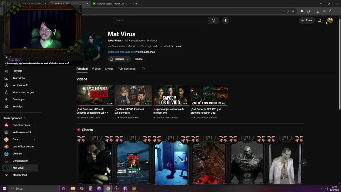The height and width of the screenshot is (192, 341).
Task: Click Chrome profile avatar in toolbar
Action: point(331,11)
